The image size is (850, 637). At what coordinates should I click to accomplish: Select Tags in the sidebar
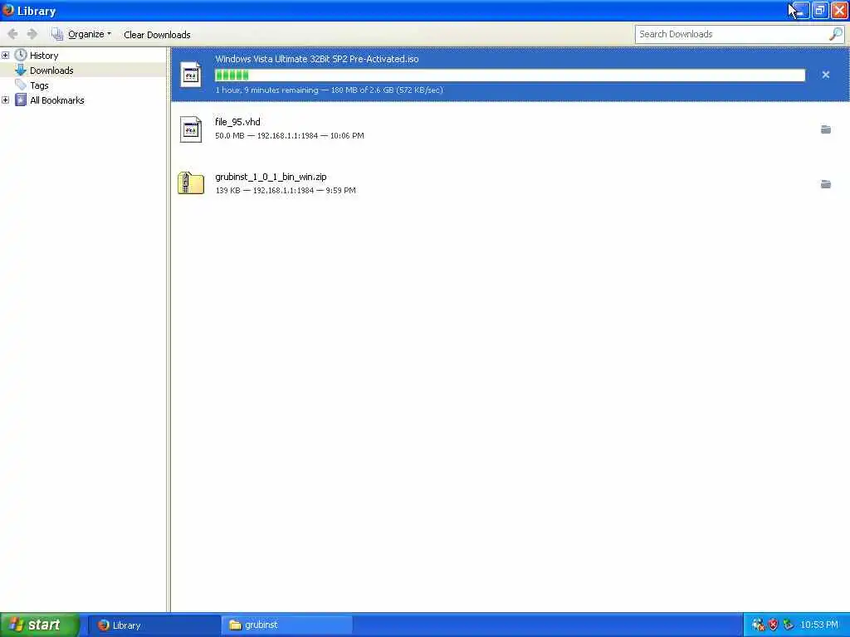[39, 85]
